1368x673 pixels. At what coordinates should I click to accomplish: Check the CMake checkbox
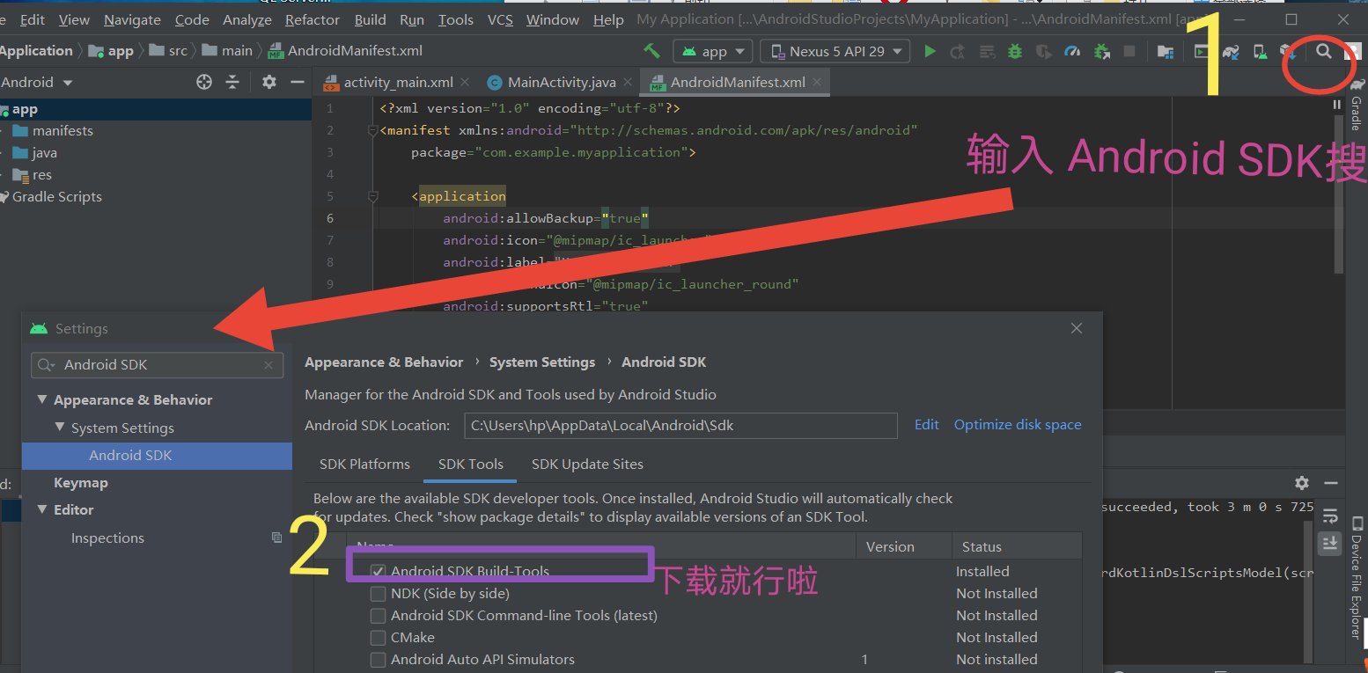(x=378, y=638)
